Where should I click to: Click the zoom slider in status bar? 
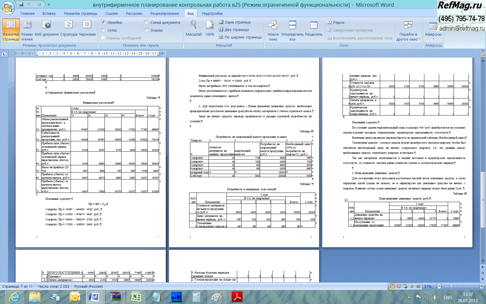click(451, 286)
